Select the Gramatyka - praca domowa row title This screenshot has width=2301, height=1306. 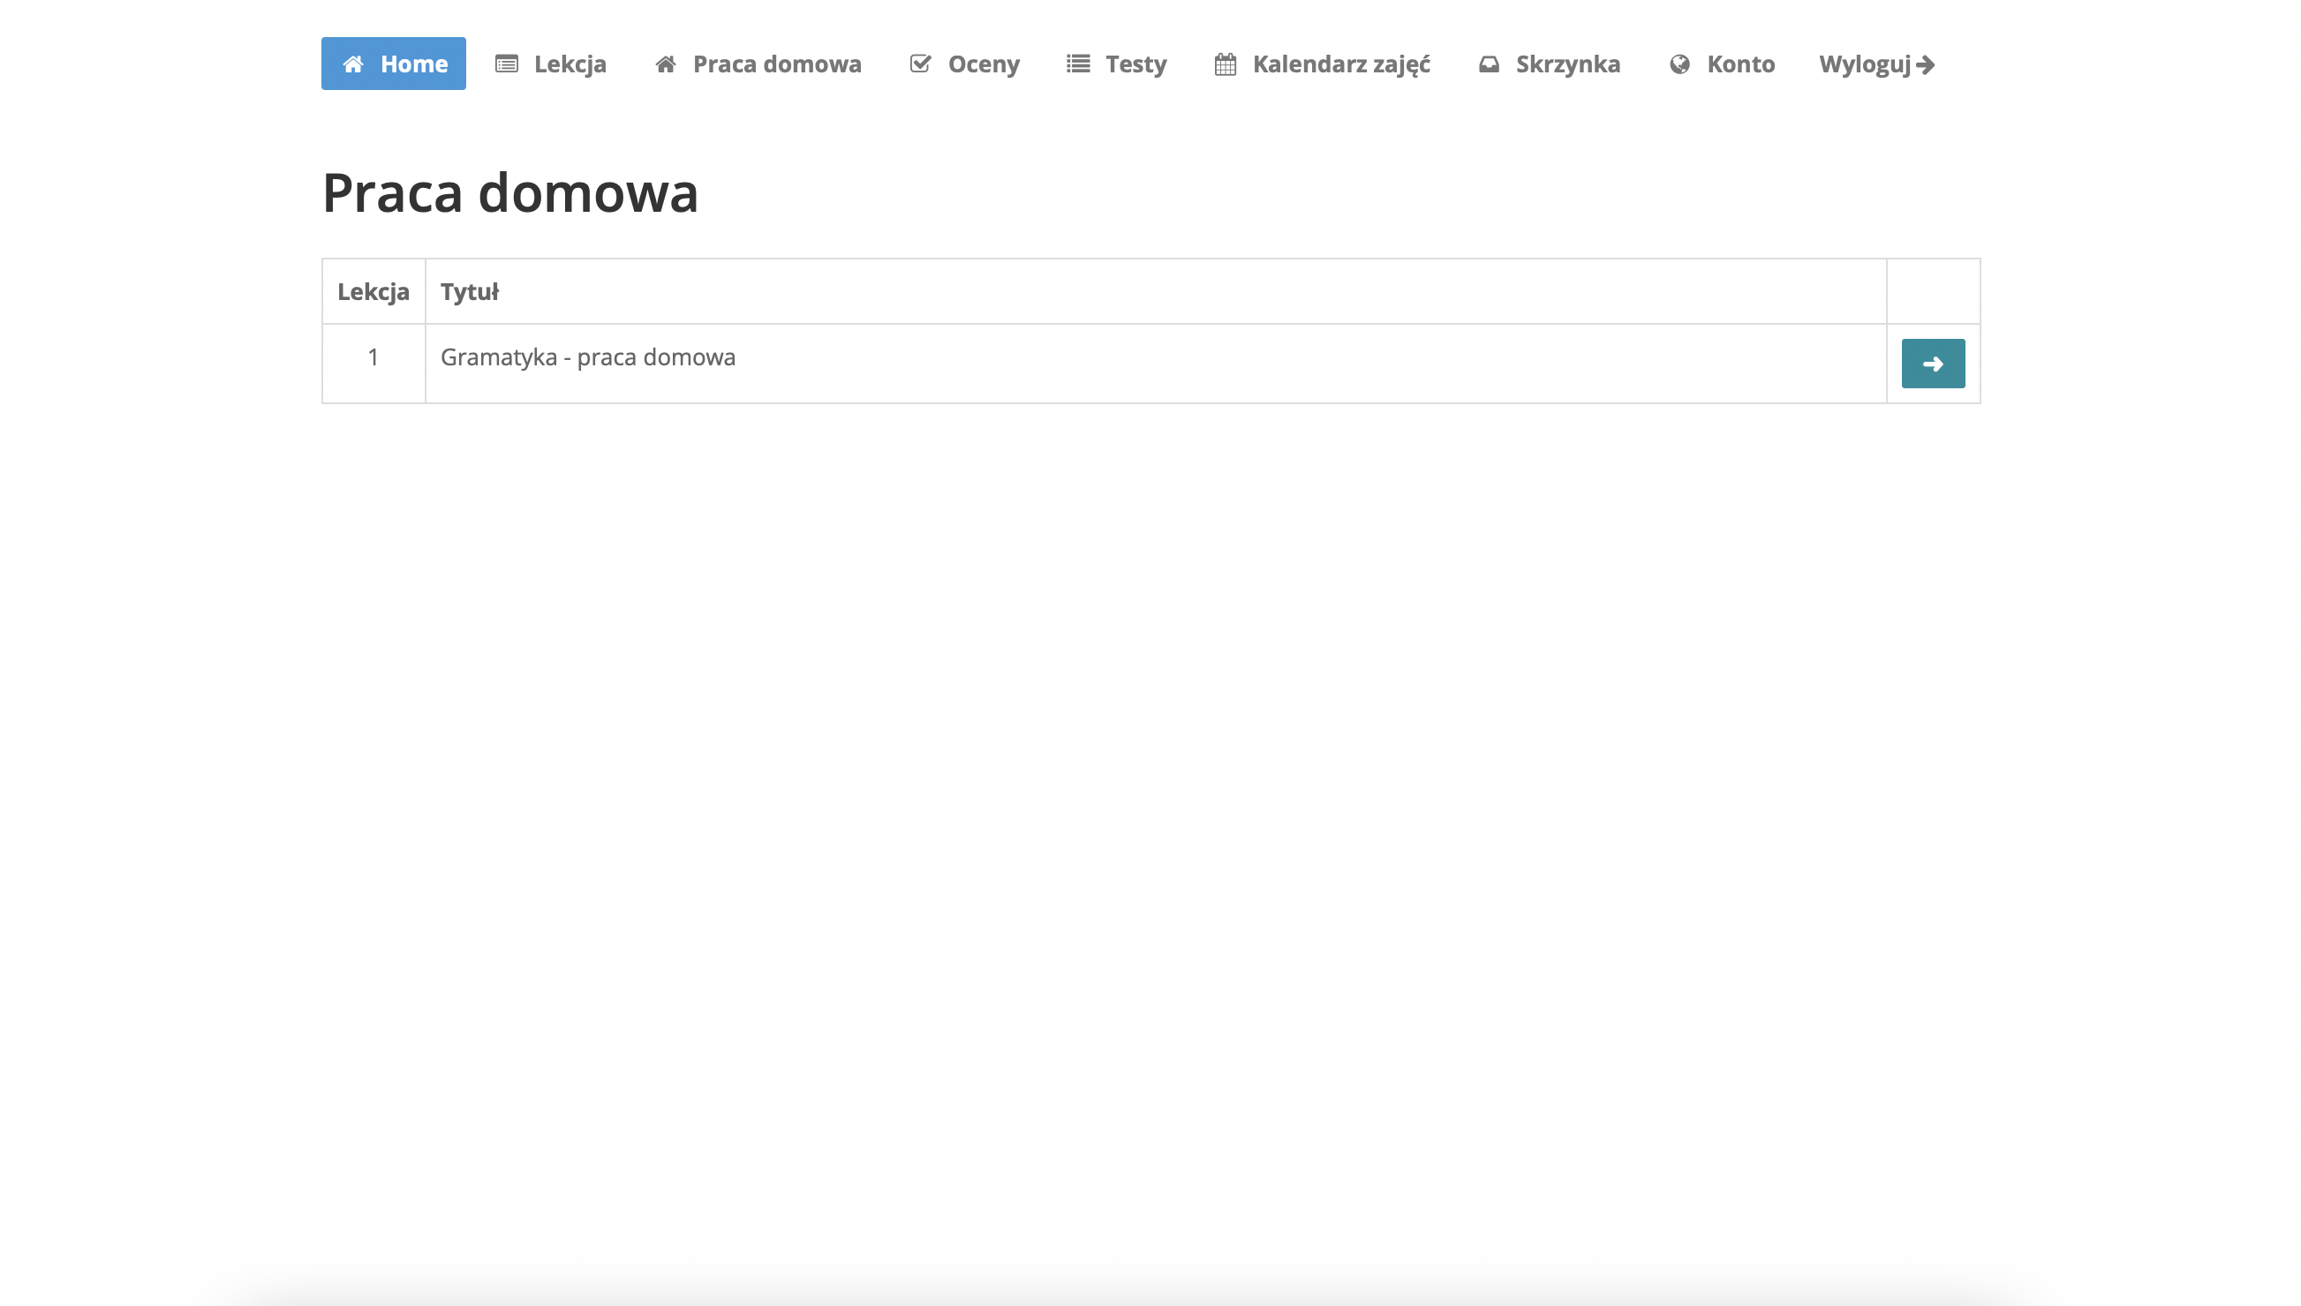click(588, 357)
